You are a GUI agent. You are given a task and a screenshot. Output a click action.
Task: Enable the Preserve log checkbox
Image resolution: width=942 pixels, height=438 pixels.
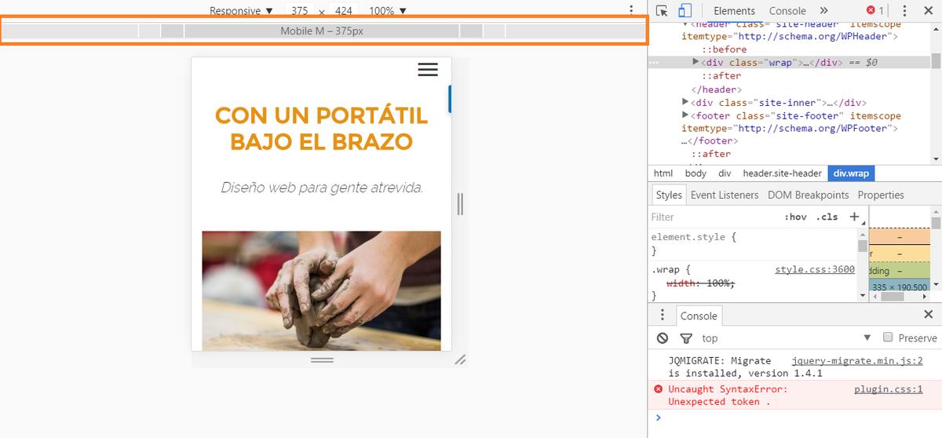point(888,338)
